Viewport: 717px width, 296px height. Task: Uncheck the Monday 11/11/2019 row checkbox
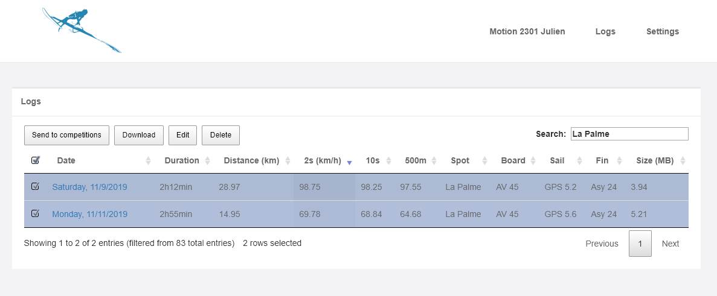[35, 213]
